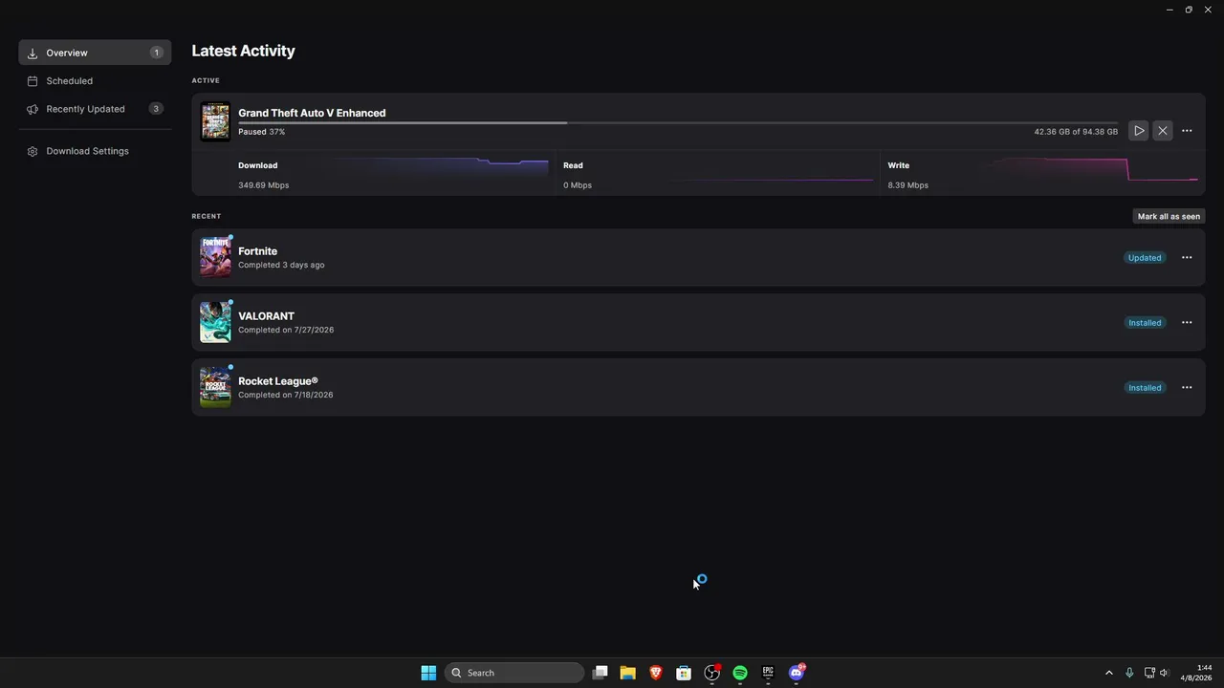Open Microsoft Store from the taskbar
The height and width of the screenshot is (688, 1224).
(684, 673)
